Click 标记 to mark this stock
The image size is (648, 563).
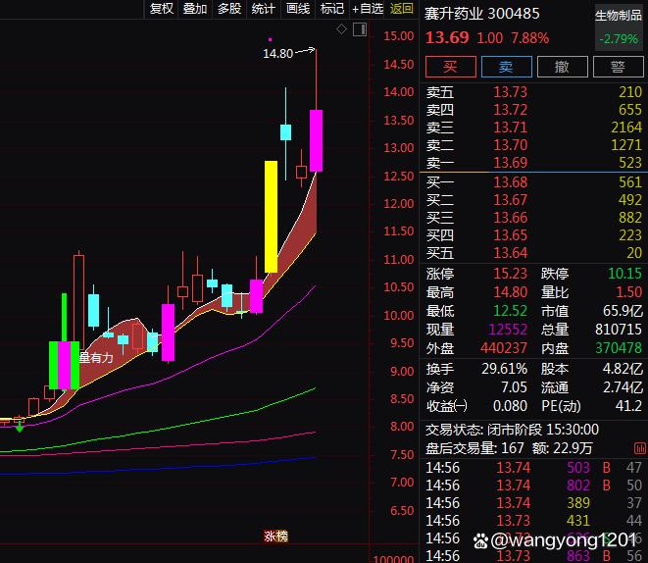pyautogui.click(x=331, y=9)
